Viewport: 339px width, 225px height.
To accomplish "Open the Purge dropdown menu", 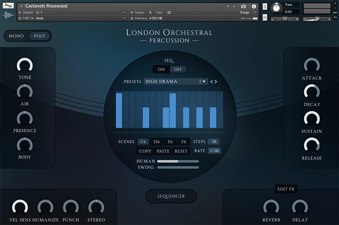I will (x=248, y=13).
